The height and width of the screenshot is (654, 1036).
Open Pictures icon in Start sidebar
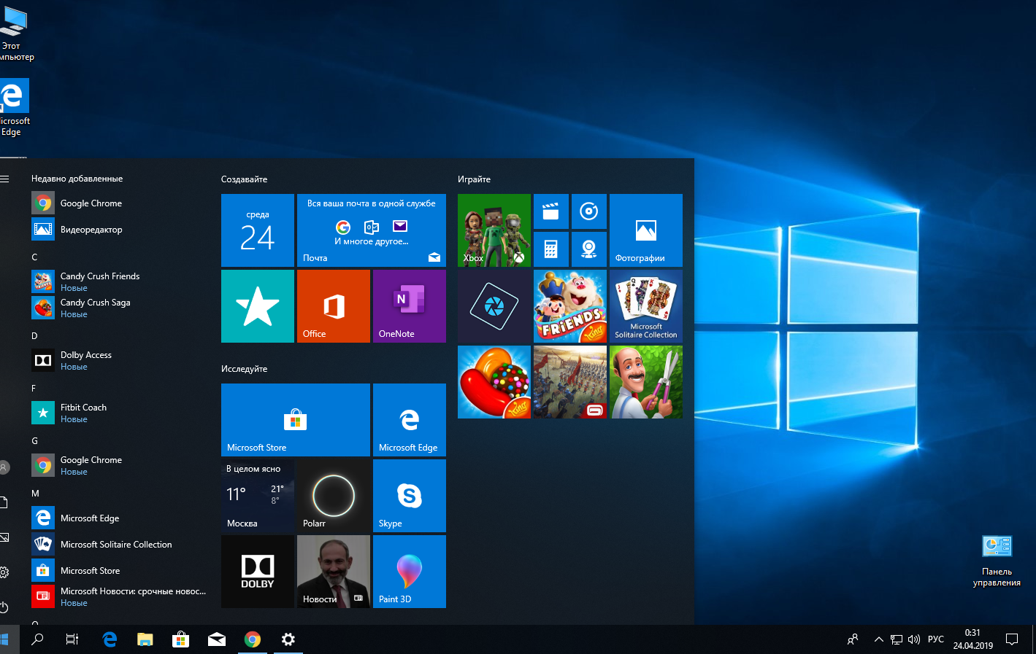tap(4, 537)
